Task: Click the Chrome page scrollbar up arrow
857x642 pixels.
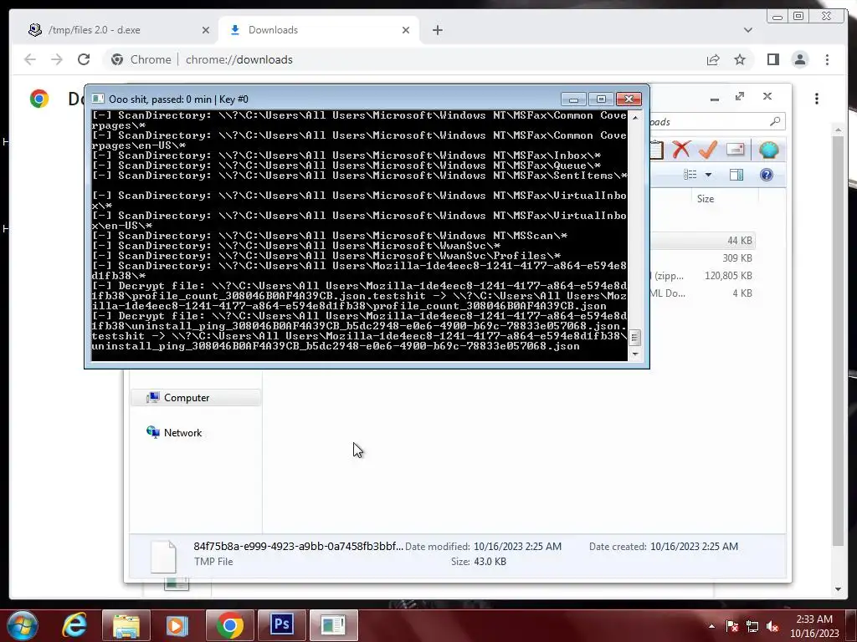Action: [x=838, y=130]
